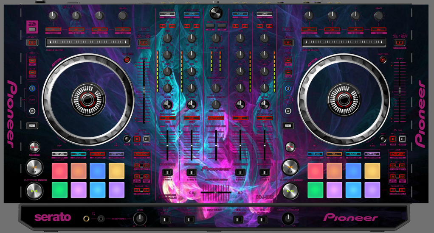Click the left deck FLIP START button

(147, 139)
